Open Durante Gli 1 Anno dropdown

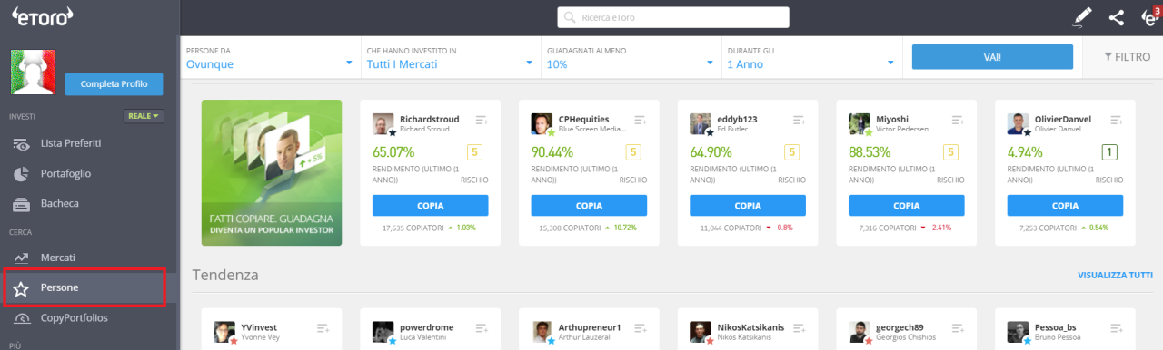point(810,57)
